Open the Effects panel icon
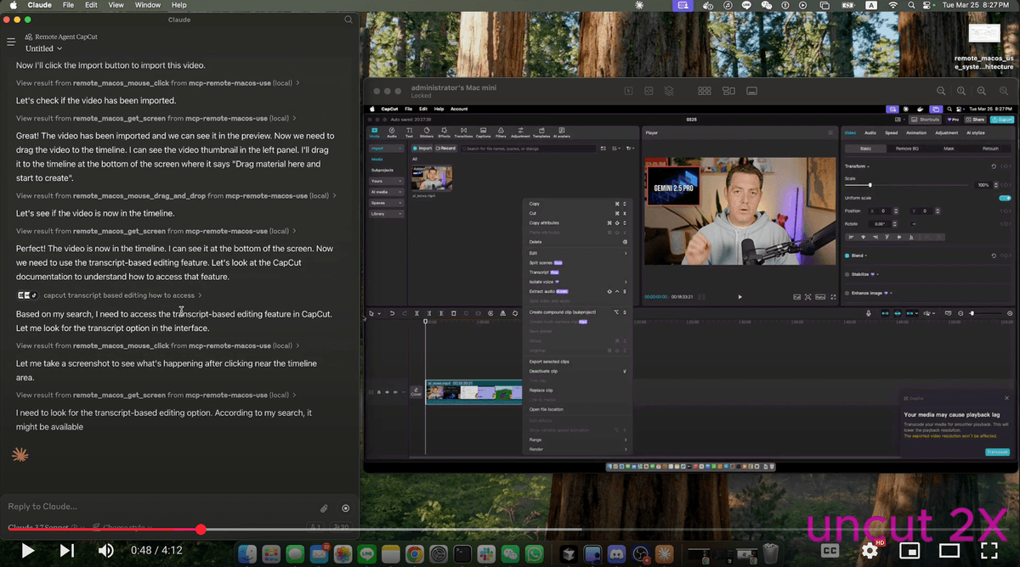Image resolution: width=1020 pixels, height=567 pixels. point(444,132)
